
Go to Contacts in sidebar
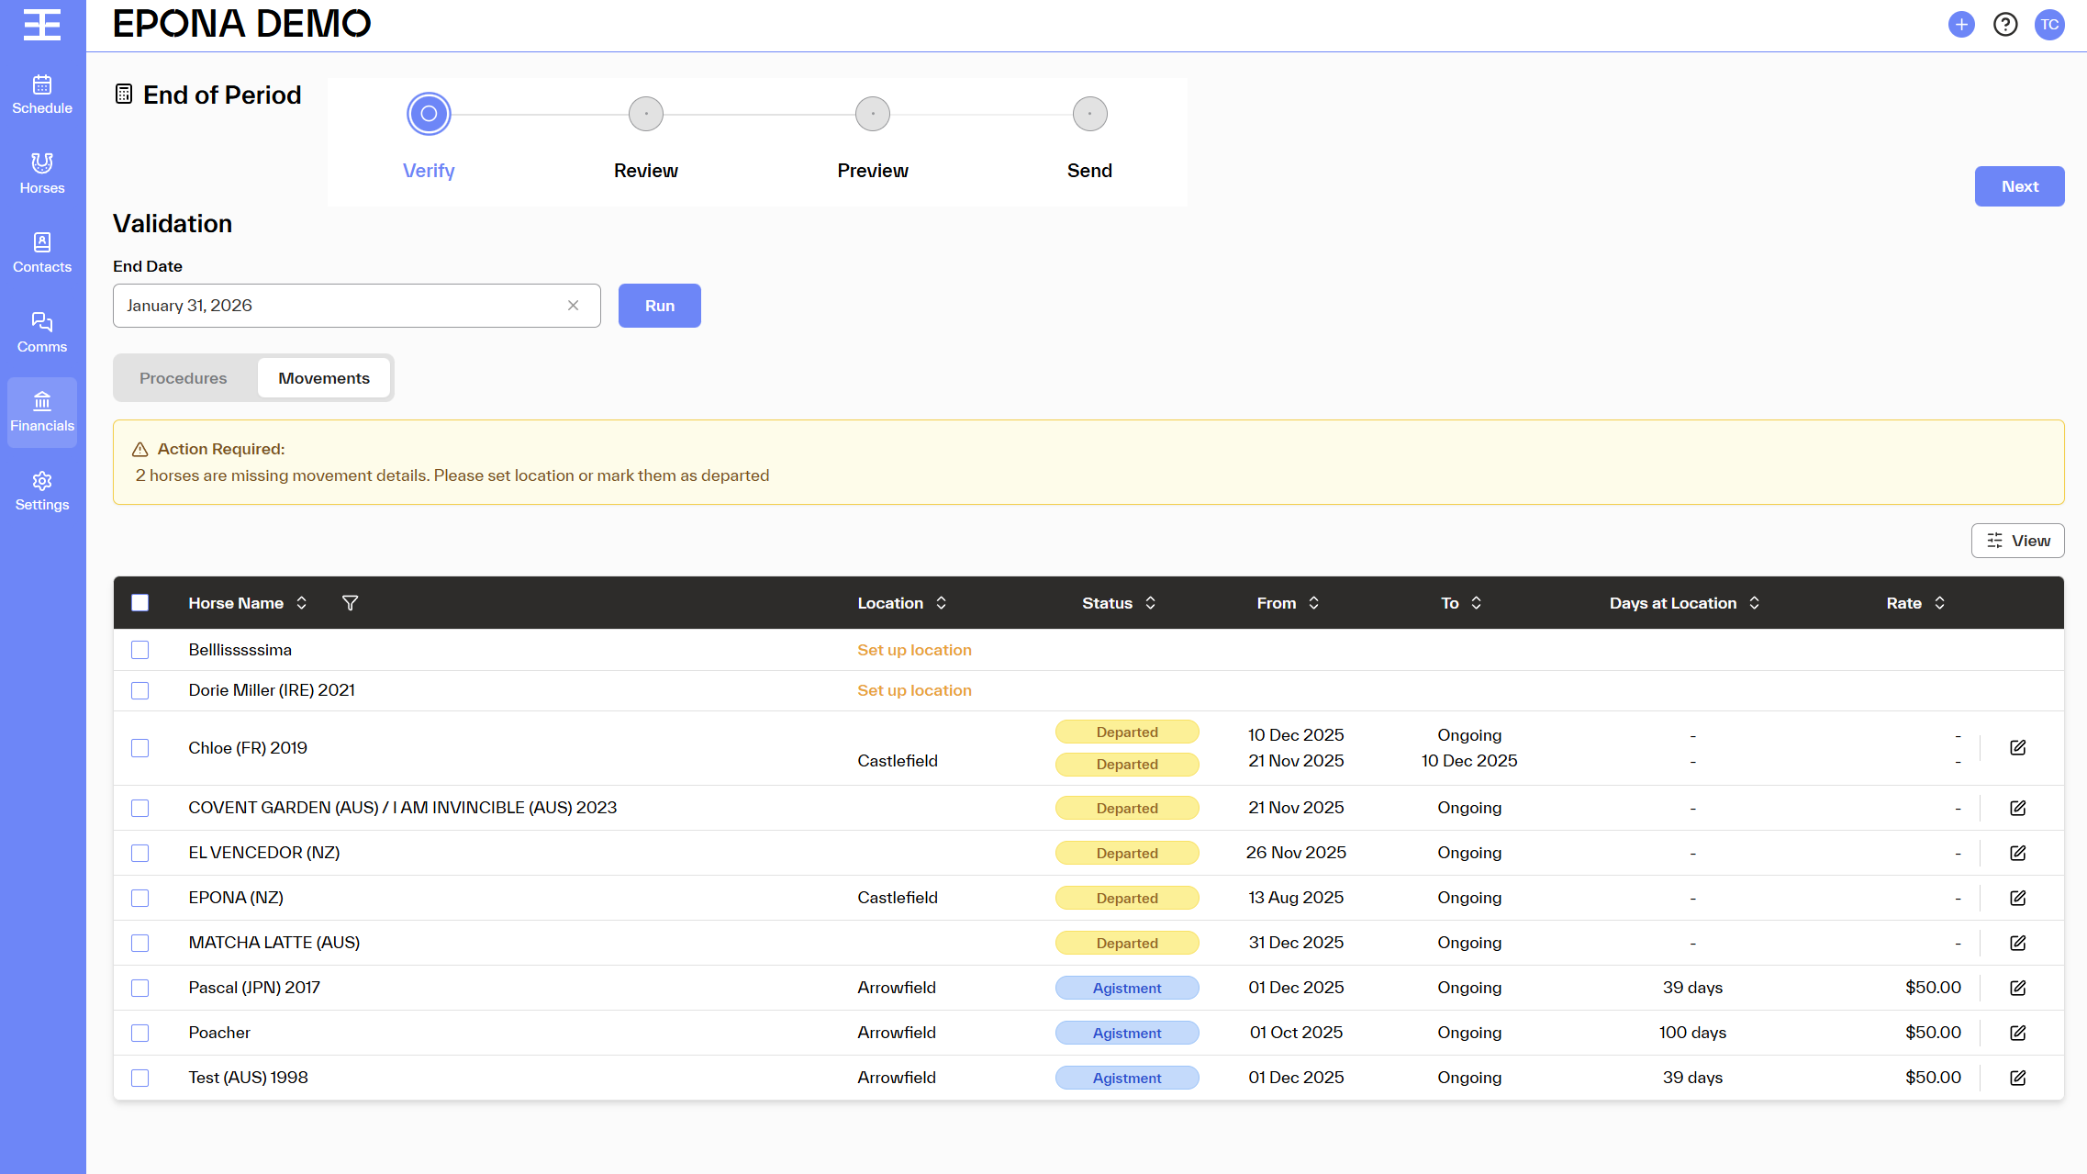(42, 252)
